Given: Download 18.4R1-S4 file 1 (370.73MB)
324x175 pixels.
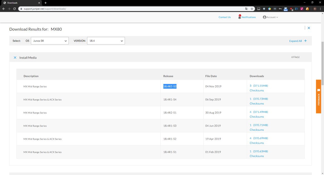Looking at the screenshot, I should (x=259, y=99).
